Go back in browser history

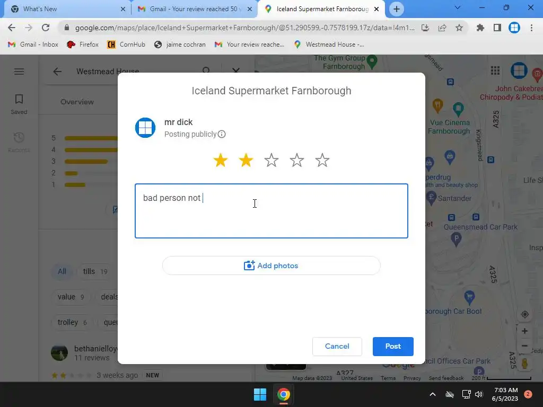(12, 28)
